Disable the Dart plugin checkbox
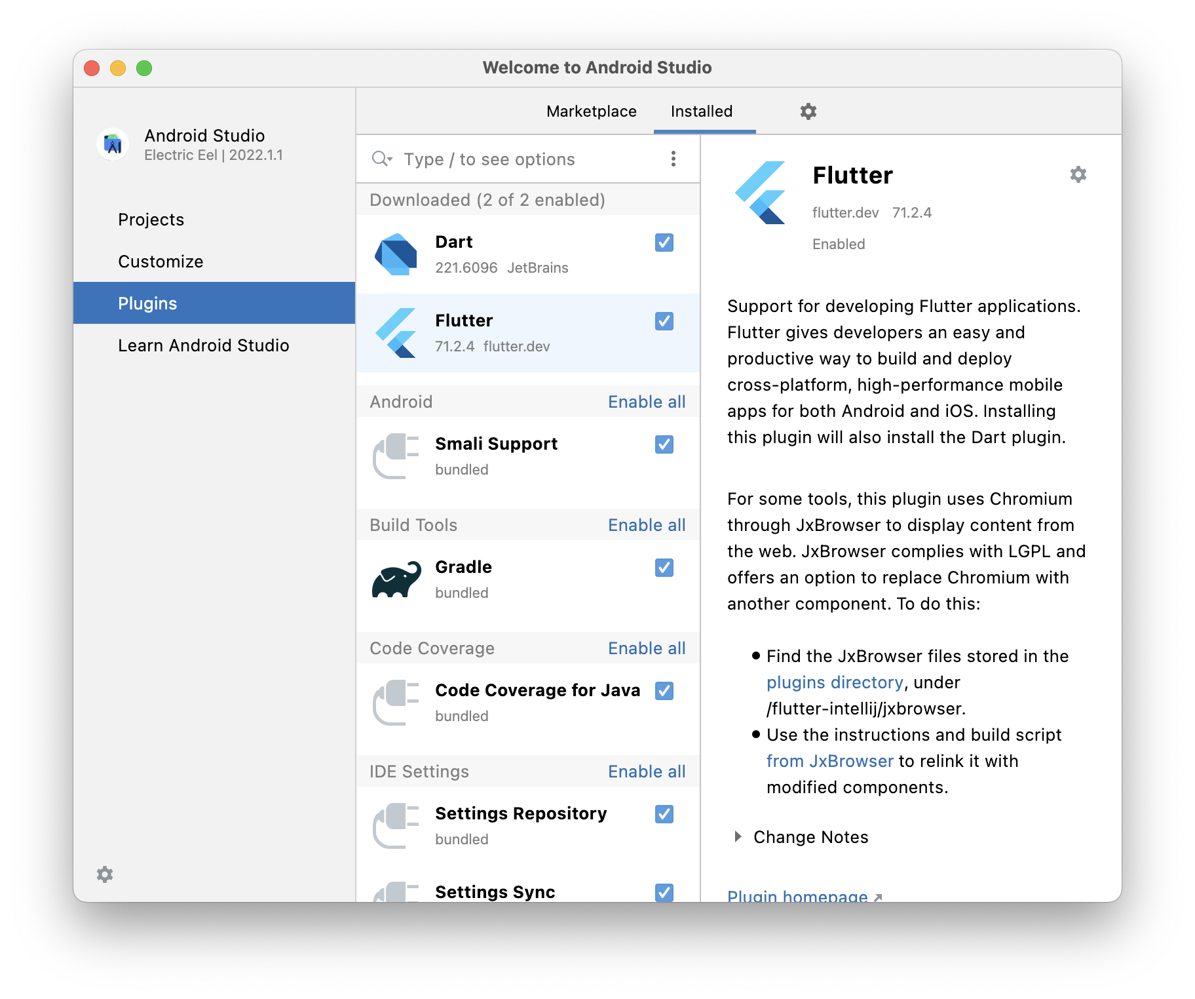 coord(664,243)
